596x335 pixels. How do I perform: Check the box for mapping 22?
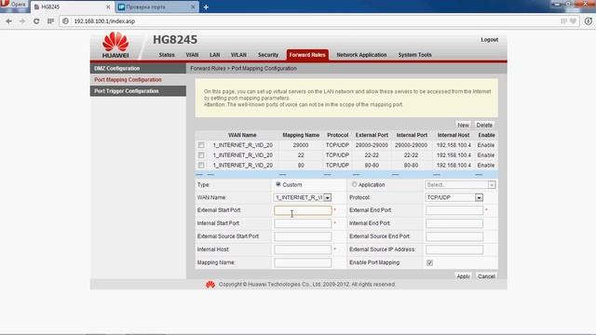(201, 155)
